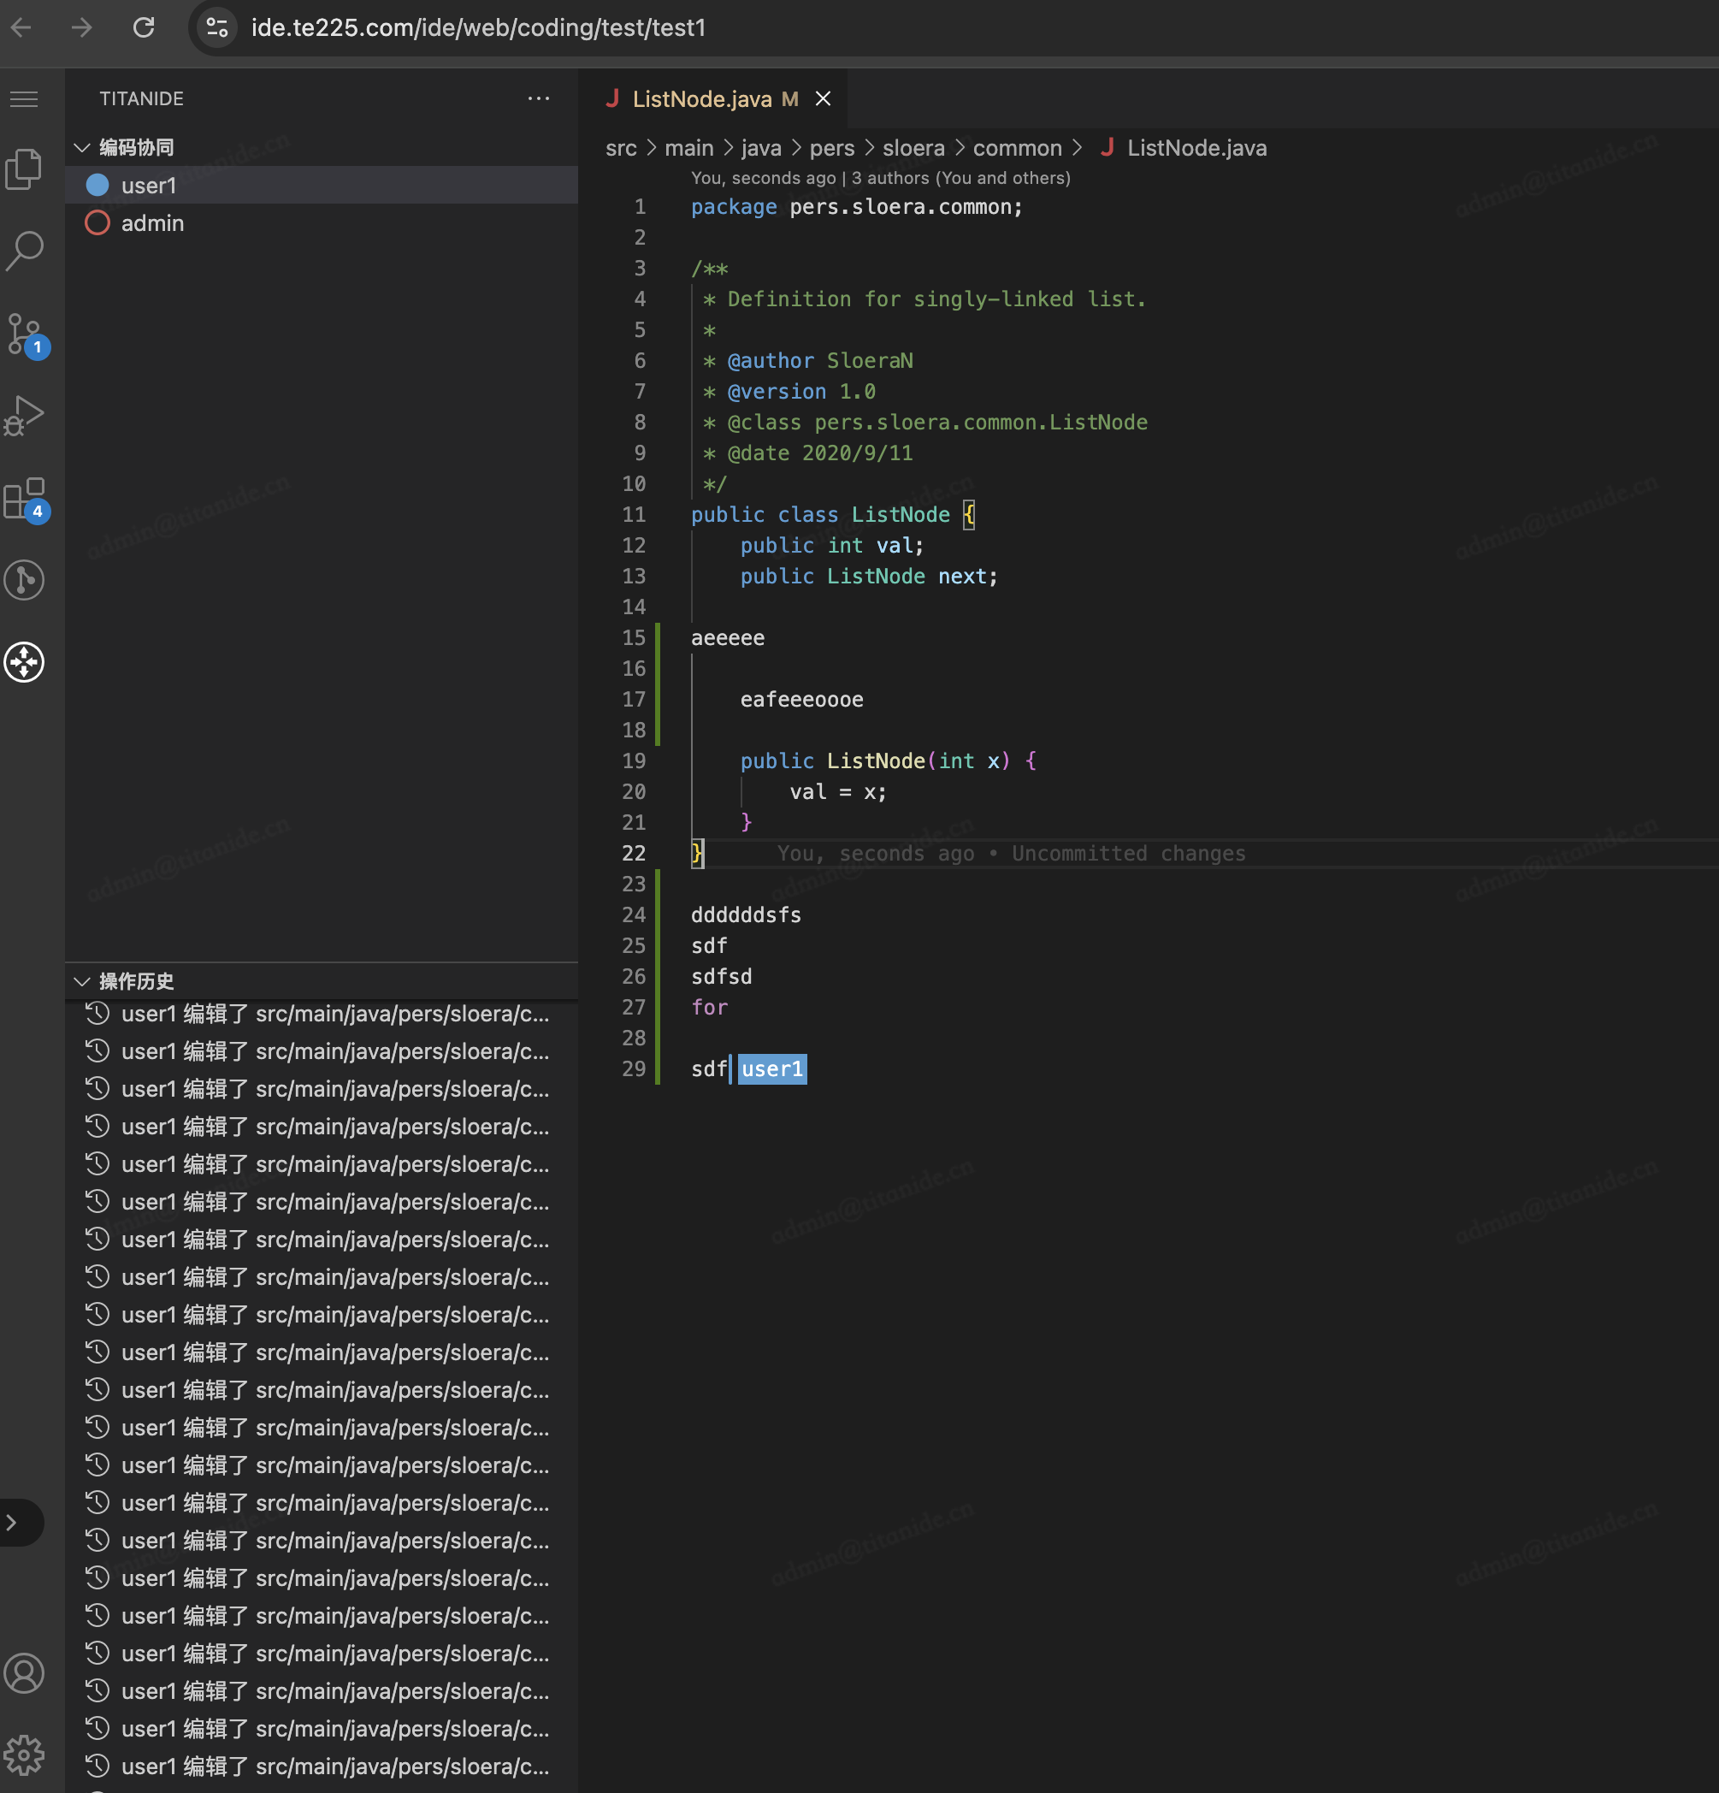
Task: Click the hamburger menu icon
Action: (25, 98)
